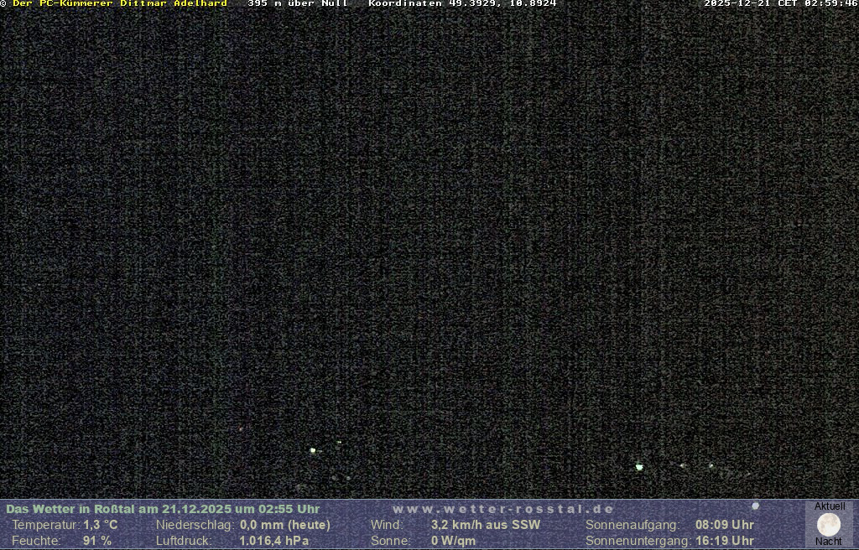This screenshot has width=859, height=550.
Task: Click the 'Aktuell' label above the moon
Action: [x=830, y=506]
